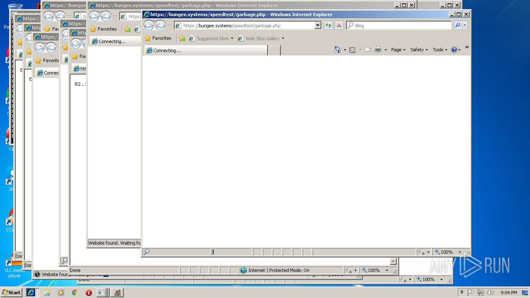Click the Read Mail envelope icon

point(368,50)
